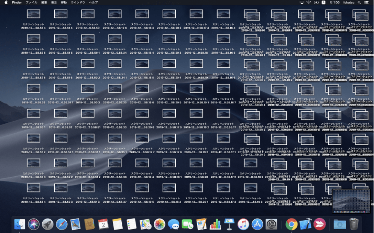This screenshot has height=233, width=374.
Task: Open System Preferences gear icon
Action: 271,224
